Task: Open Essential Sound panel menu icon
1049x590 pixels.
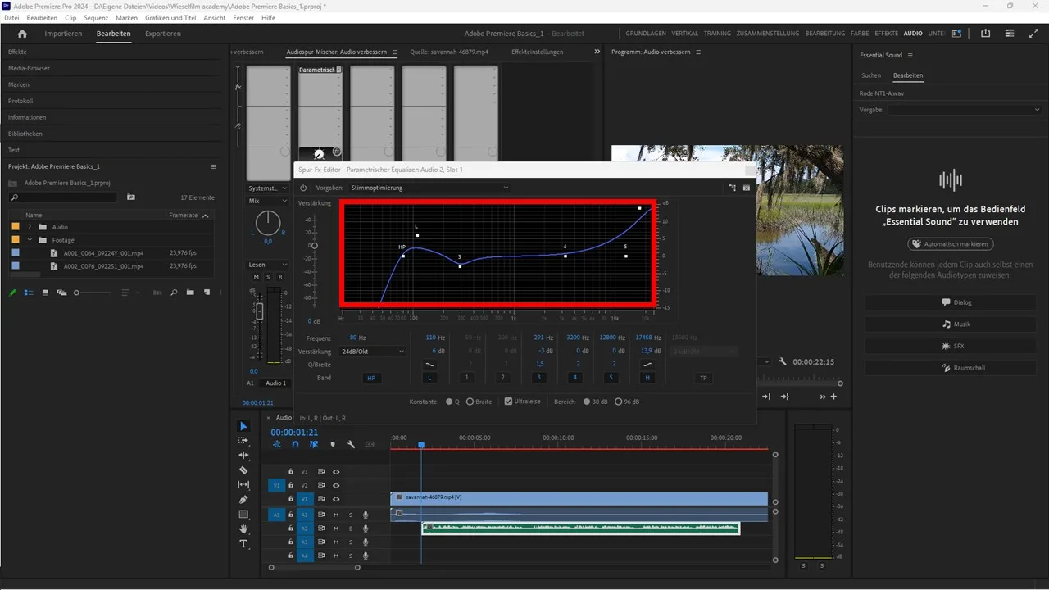Action: click(910, 55)
